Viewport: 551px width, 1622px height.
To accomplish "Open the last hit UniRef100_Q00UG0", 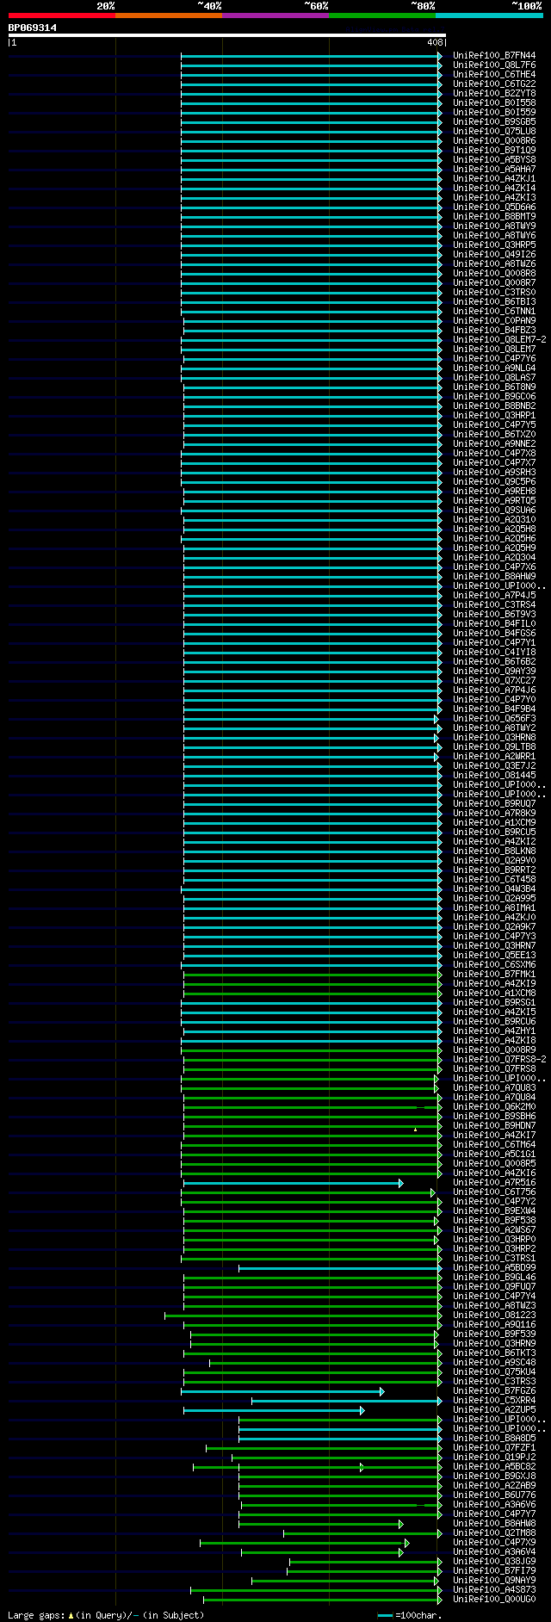I will coord(494,1600).
